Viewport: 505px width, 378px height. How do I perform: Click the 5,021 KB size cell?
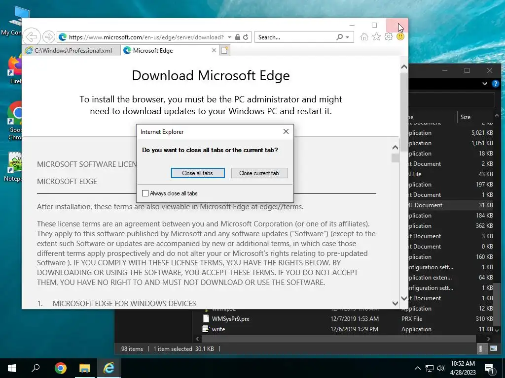482,133
